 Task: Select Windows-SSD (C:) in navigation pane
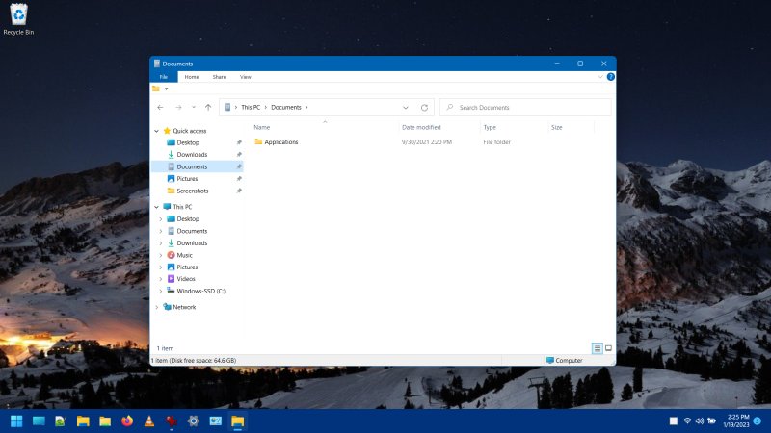(200, 291)
